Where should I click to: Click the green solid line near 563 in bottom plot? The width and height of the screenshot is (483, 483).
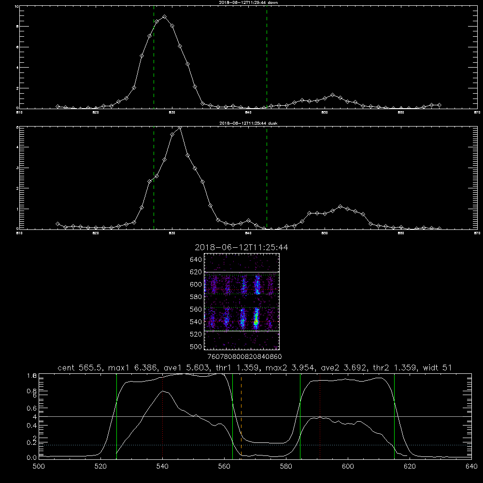point(233,416)
